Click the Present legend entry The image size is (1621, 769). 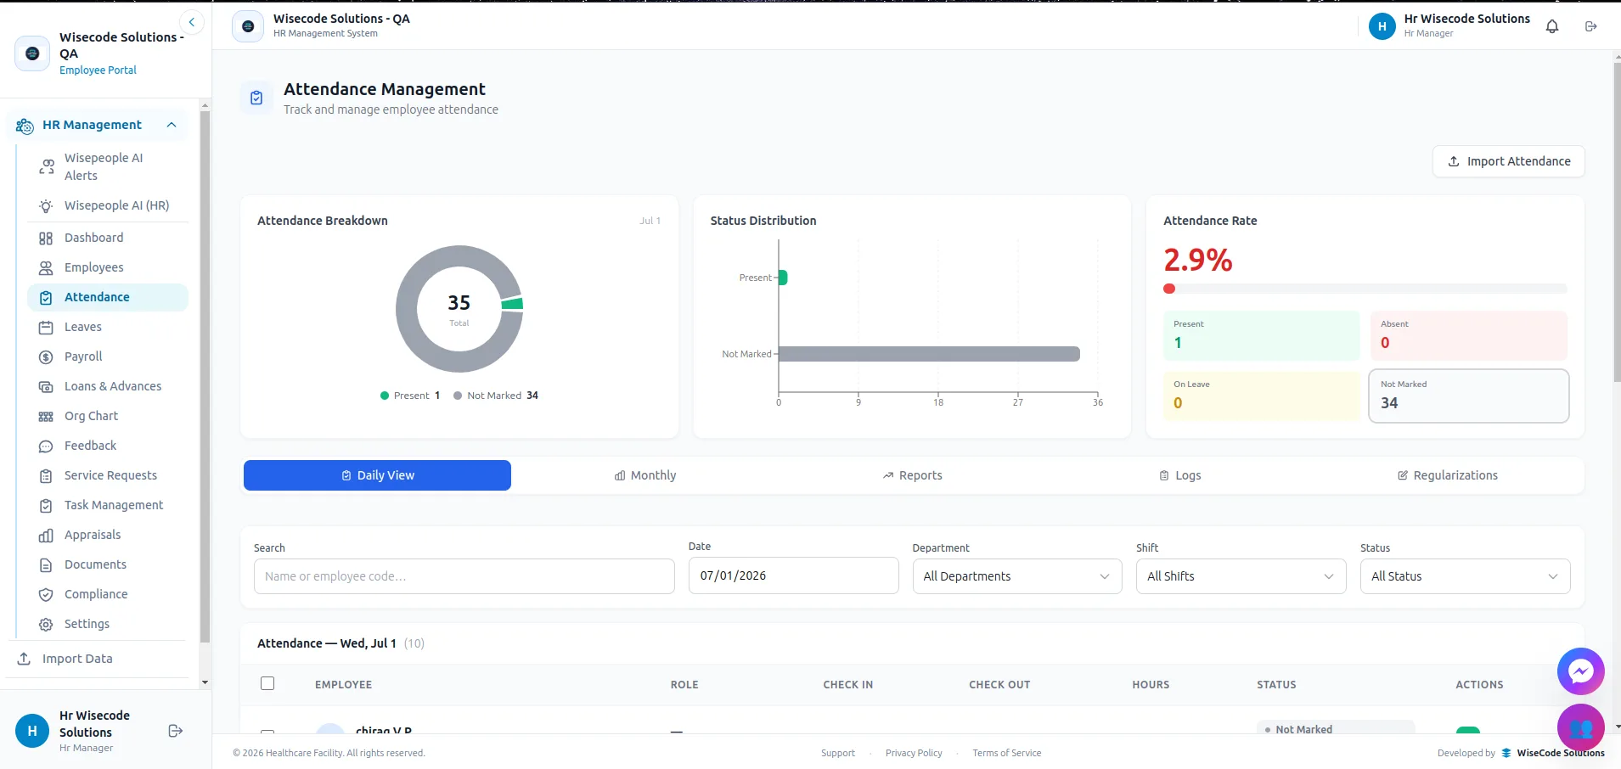(x=410, y=396)
